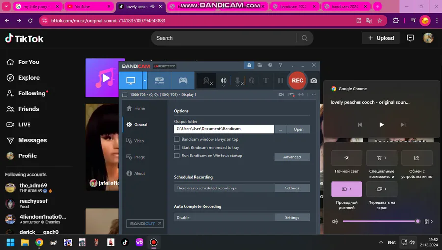Click the text overlay T icon

point(266,81)
